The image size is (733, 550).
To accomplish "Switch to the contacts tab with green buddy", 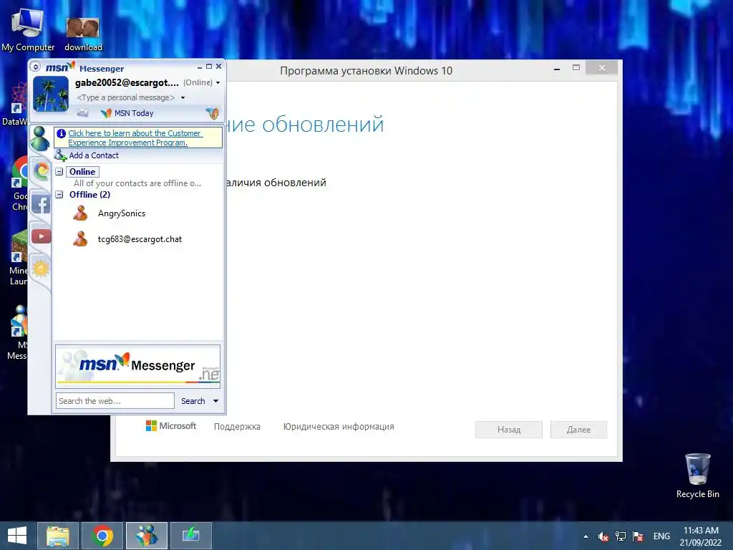I will pos(40,139).
